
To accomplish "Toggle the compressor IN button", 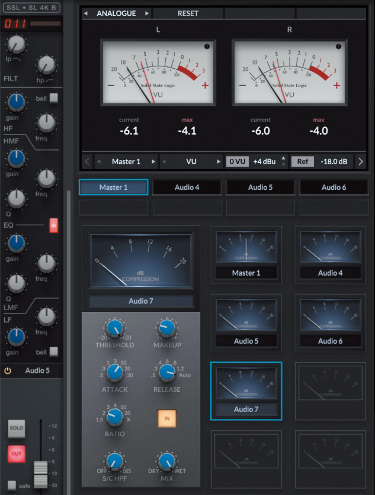I will tap(167, 419).
